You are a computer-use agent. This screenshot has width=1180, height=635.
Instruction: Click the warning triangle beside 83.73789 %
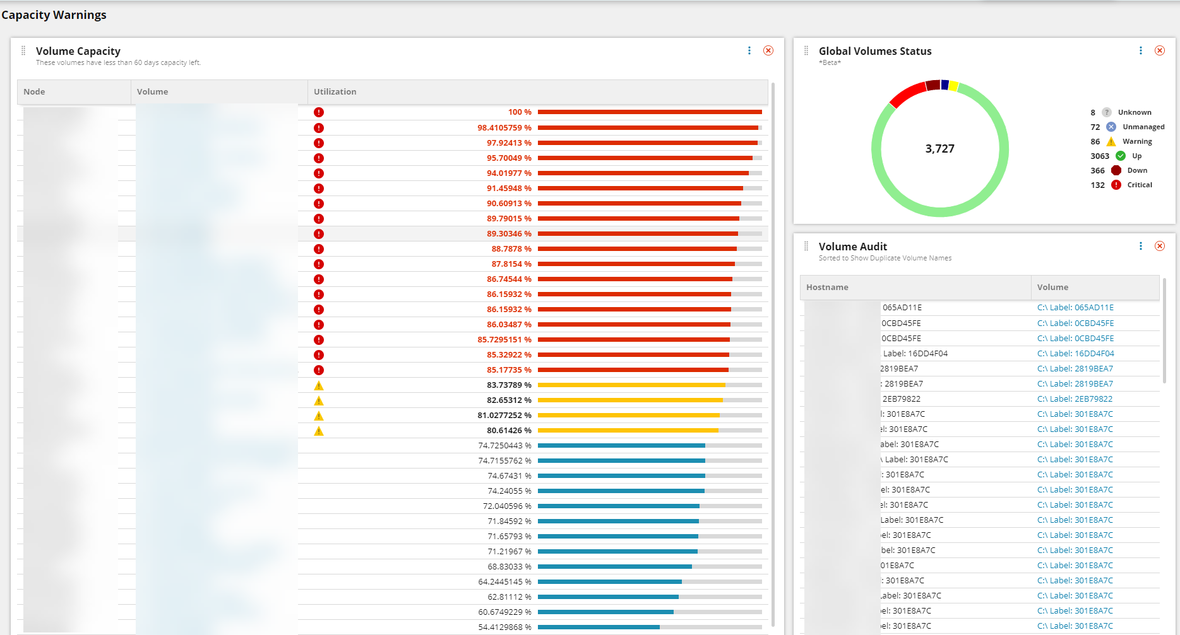tap(319, 385)
